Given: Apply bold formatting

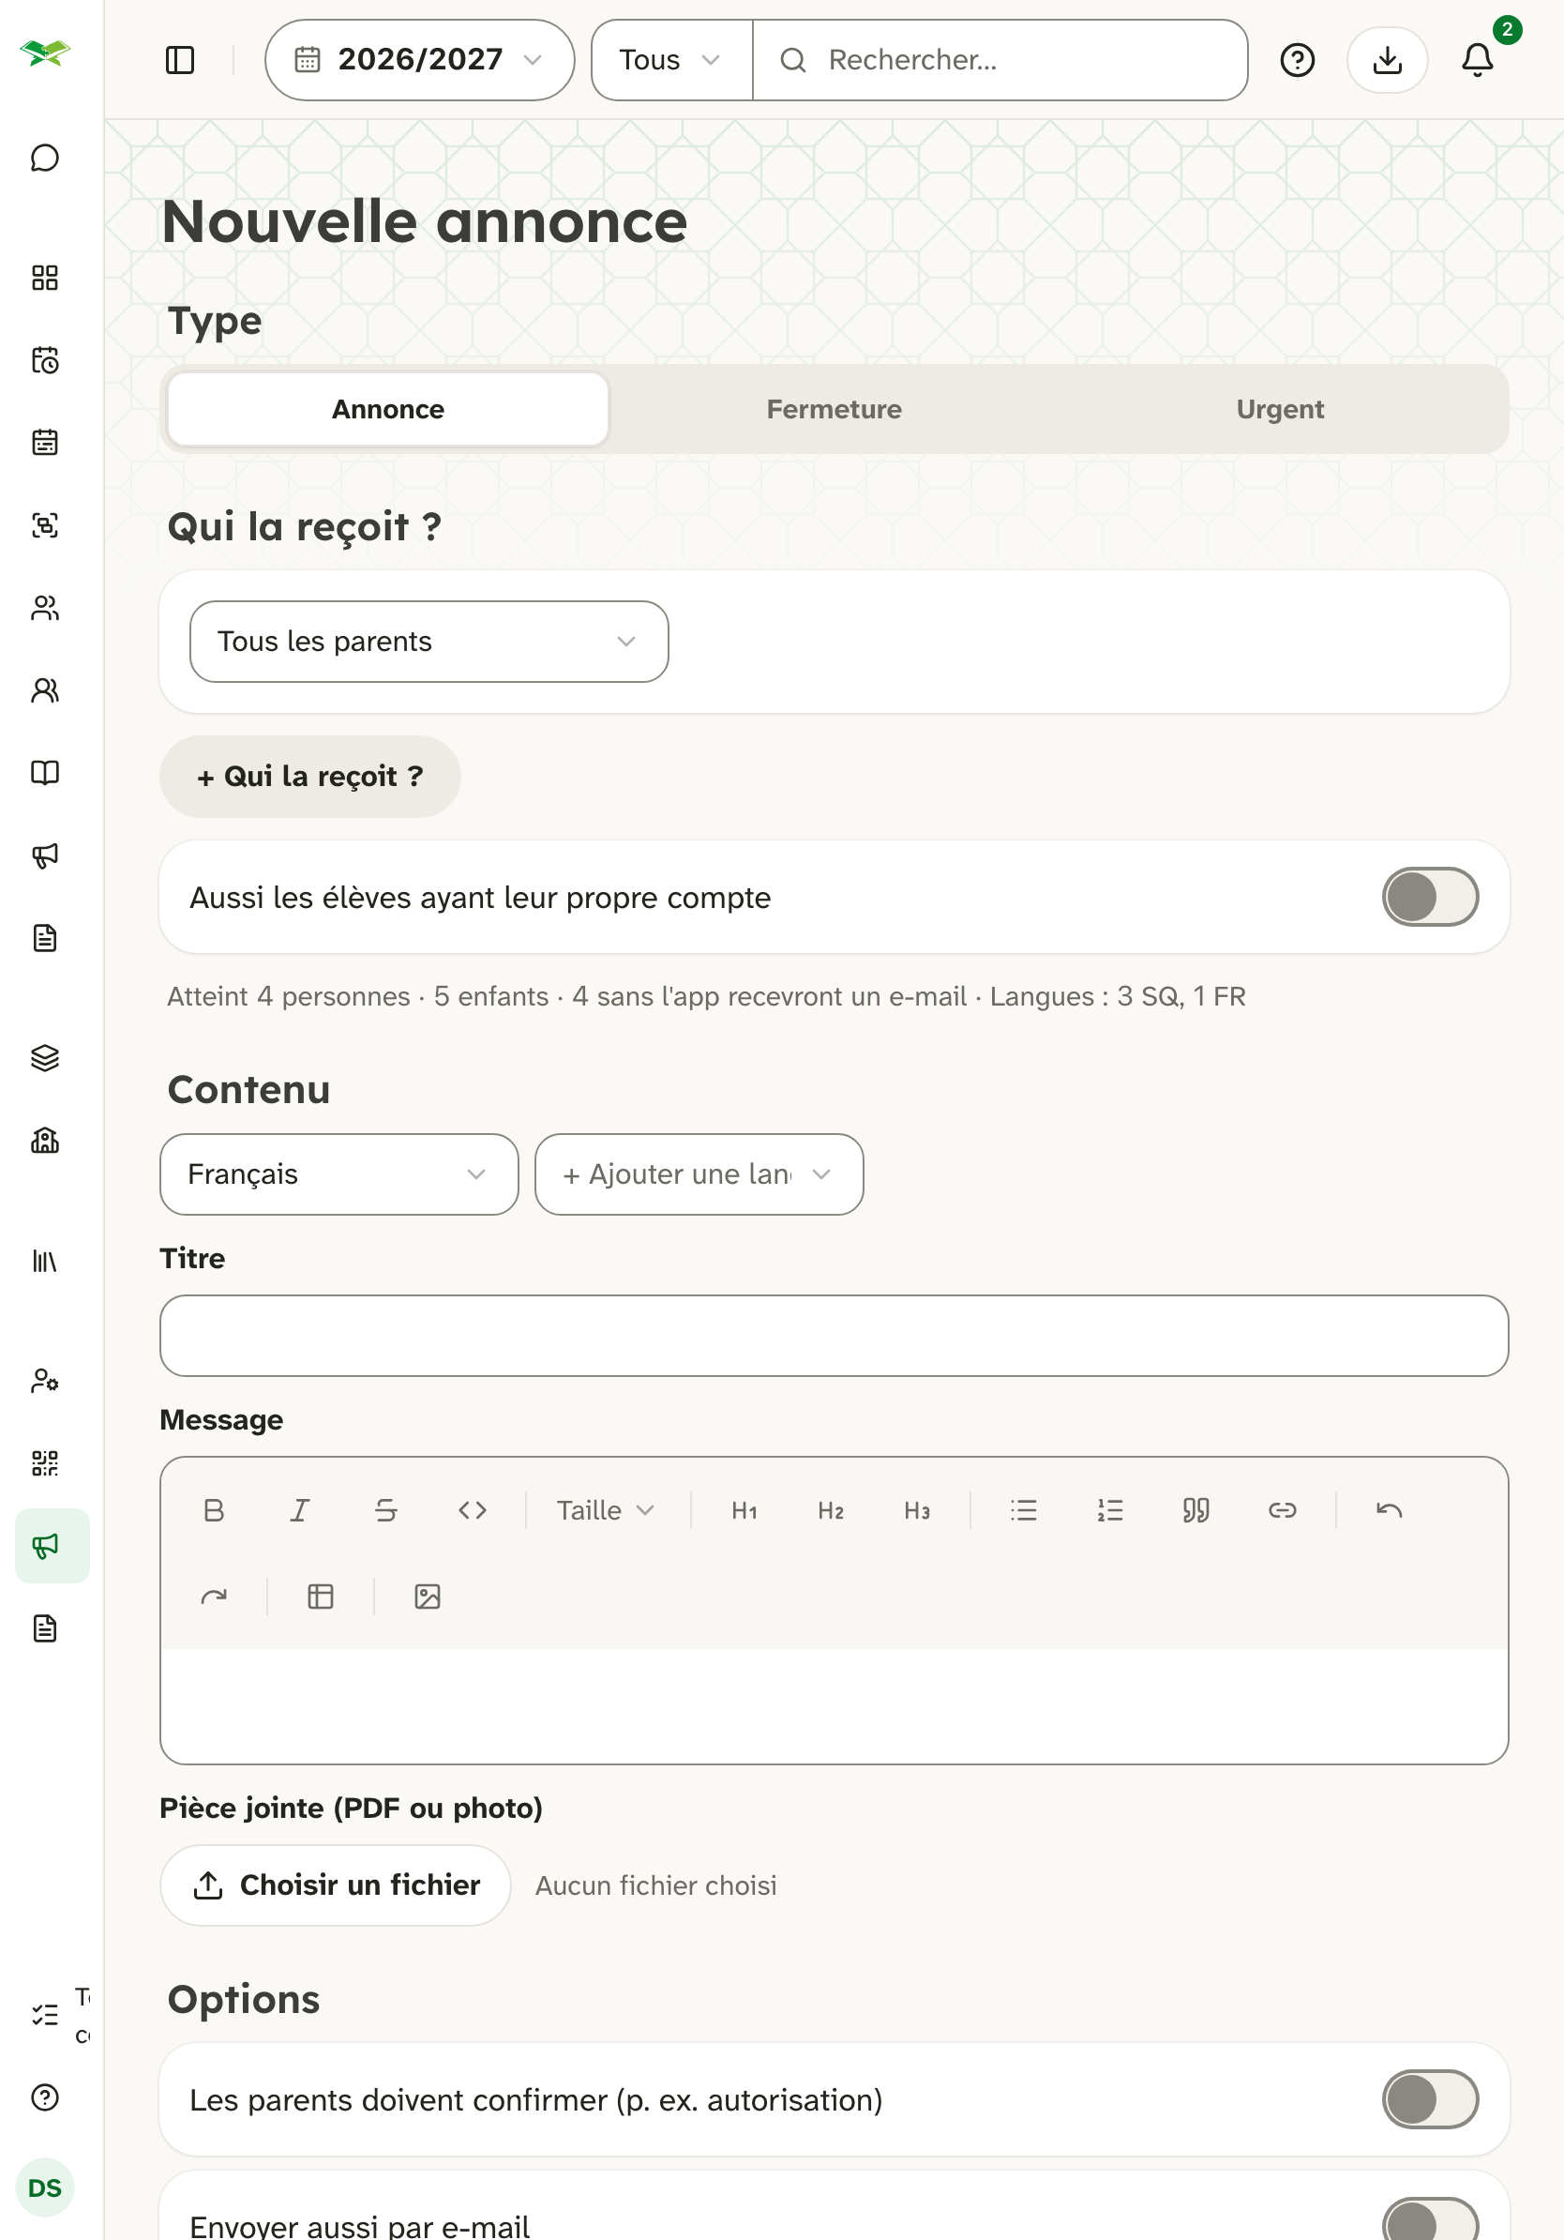Looking at the screenshot, I should (214, 1510).
